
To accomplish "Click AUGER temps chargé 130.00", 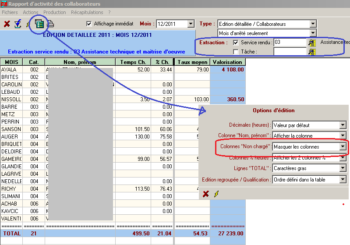I will 142,136.
